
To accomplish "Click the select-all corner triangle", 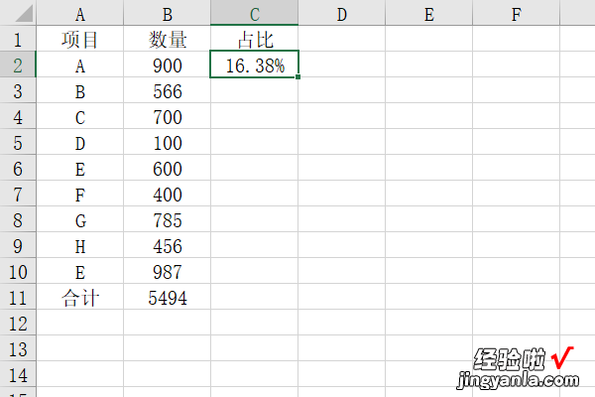I will 25,15.
